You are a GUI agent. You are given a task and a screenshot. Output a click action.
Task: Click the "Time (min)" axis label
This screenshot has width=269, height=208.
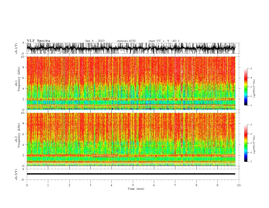coord(136,189)
